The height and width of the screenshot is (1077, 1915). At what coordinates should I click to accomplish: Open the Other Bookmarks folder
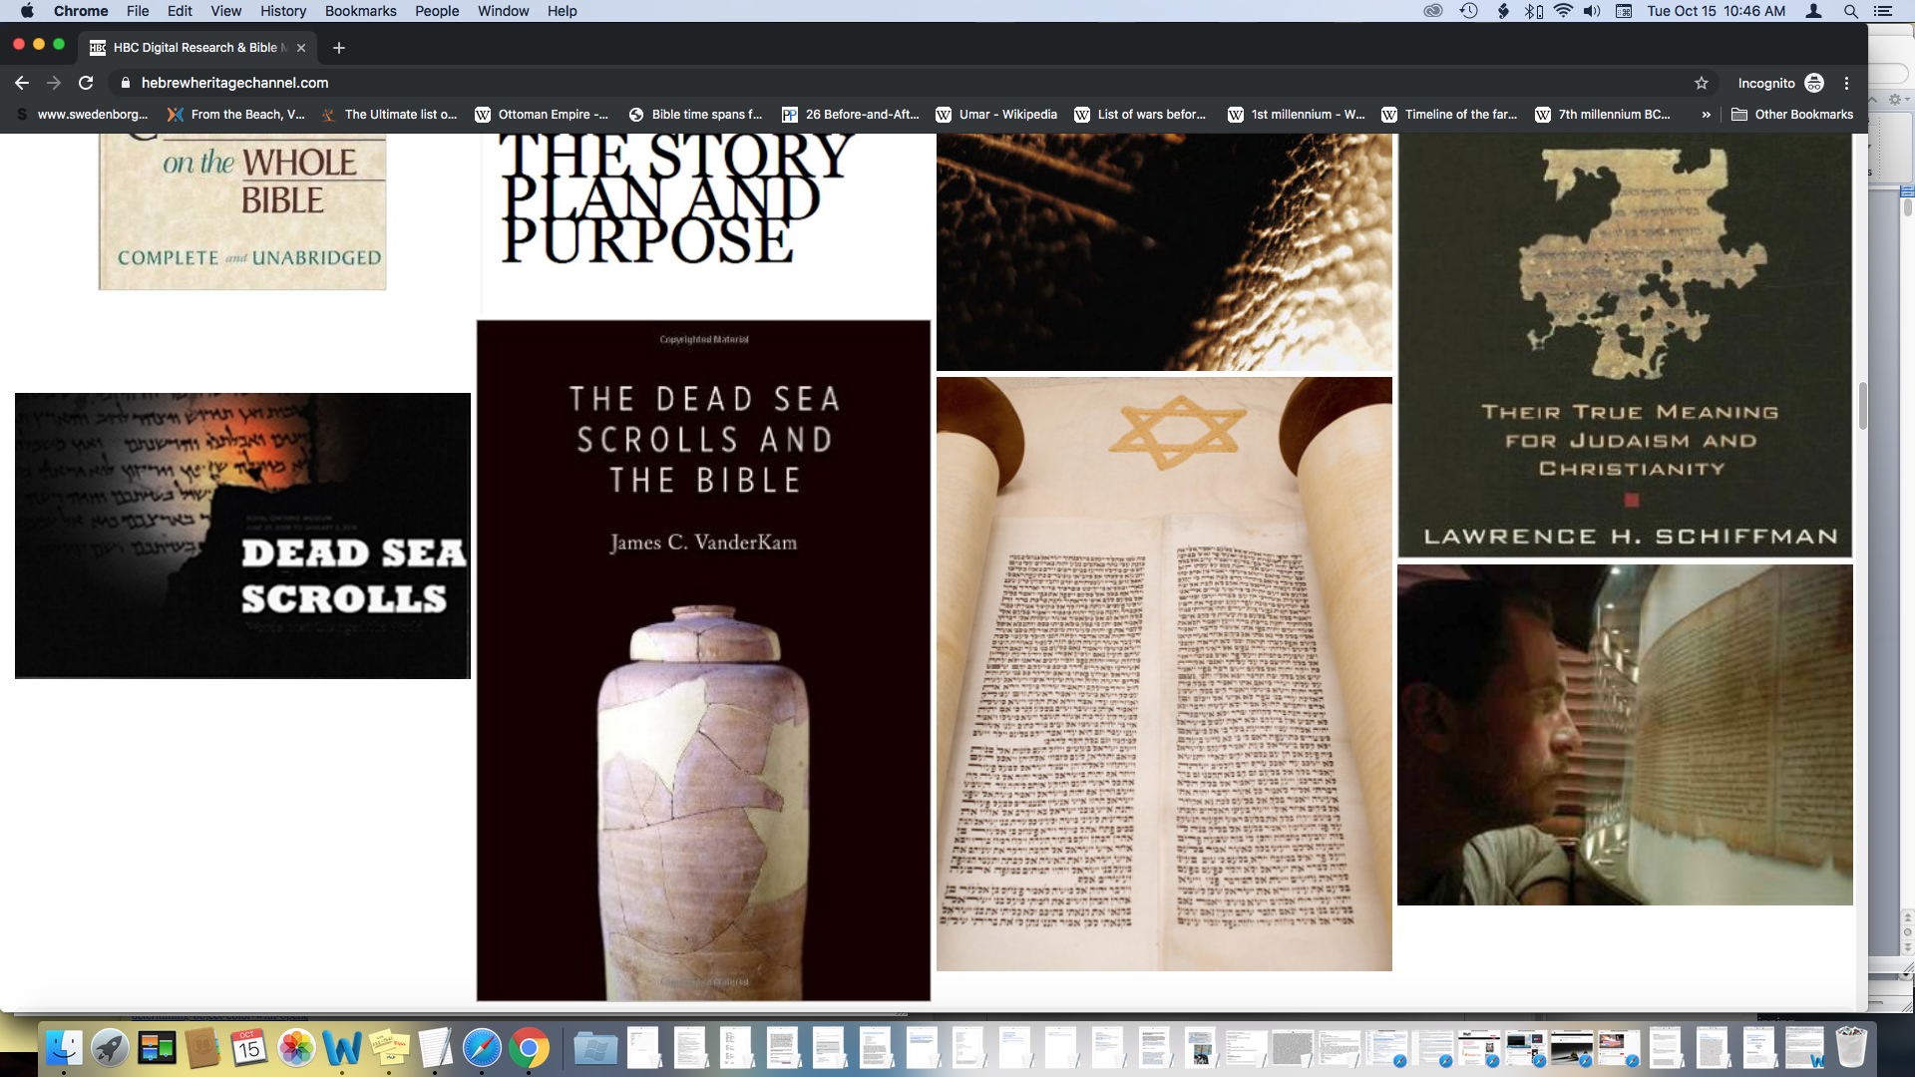1792,115
